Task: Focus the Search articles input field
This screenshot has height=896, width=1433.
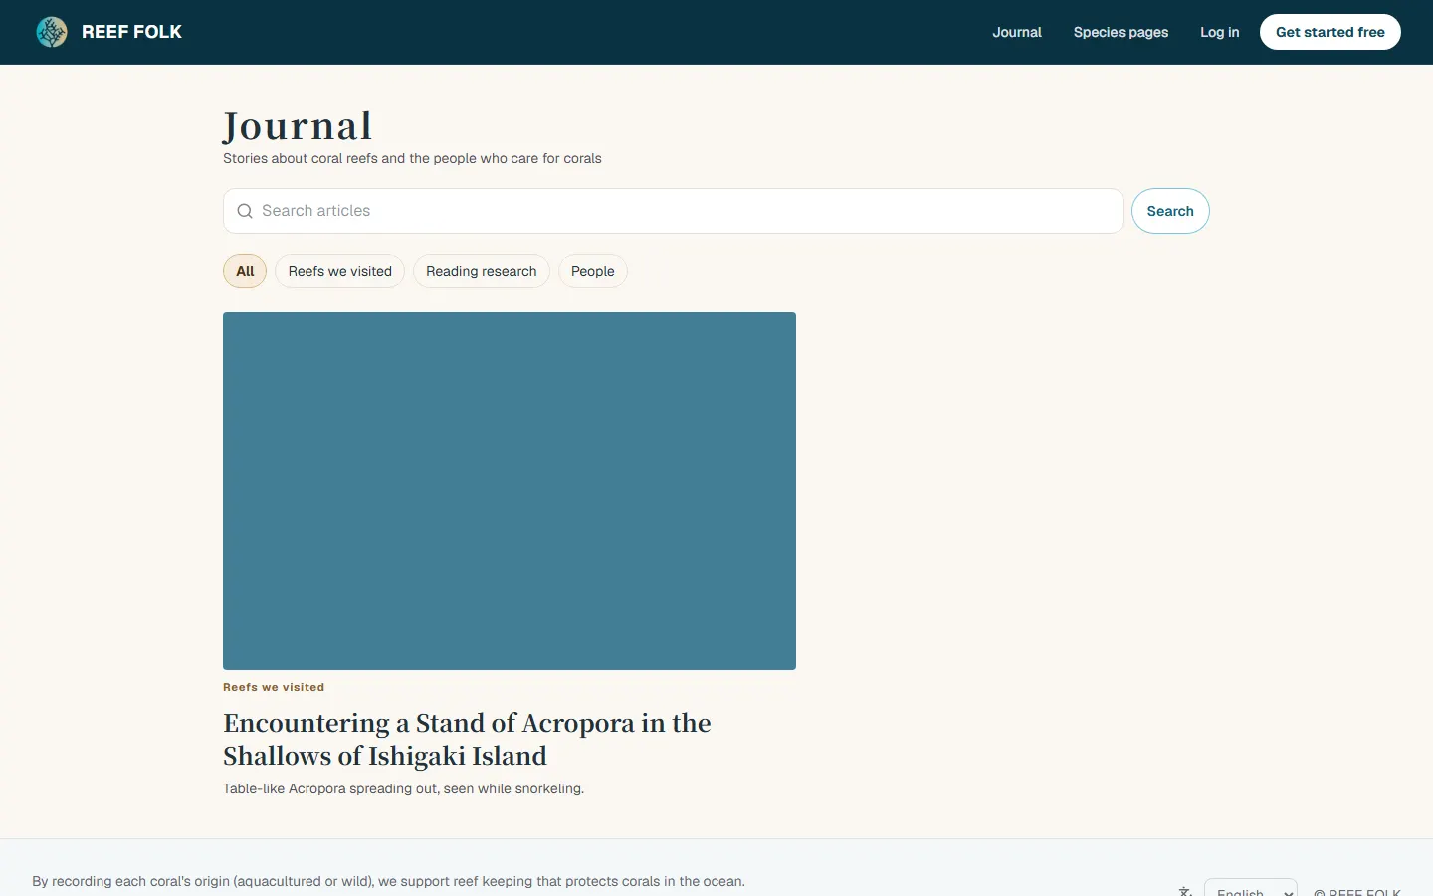Action: coord(673,211)
